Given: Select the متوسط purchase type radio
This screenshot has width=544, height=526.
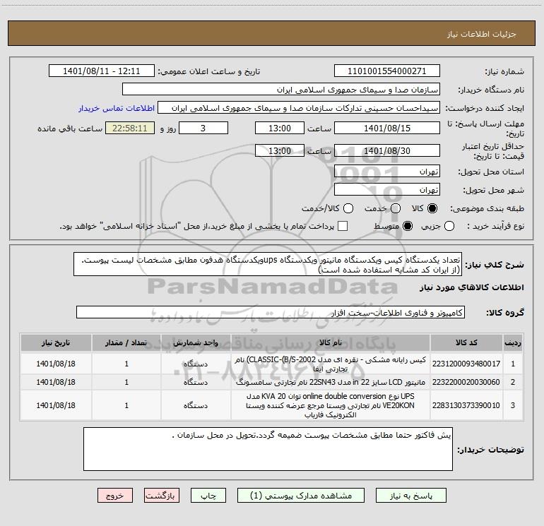Looking at the screenshot, I should pyautogui.click(x=408, y=226).
